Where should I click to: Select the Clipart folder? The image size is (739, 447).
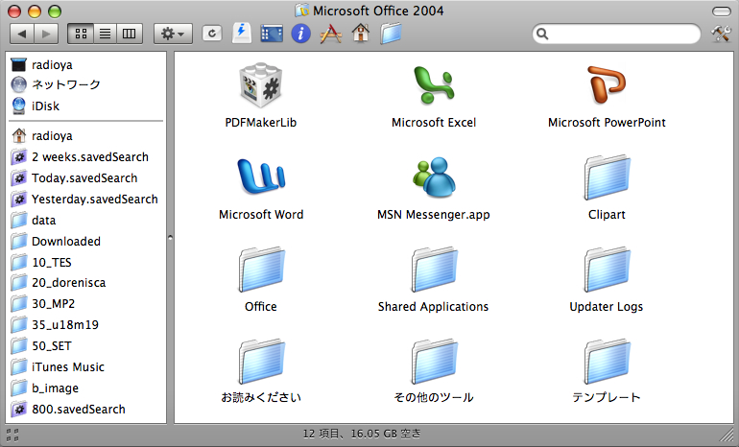coord(607,177)
